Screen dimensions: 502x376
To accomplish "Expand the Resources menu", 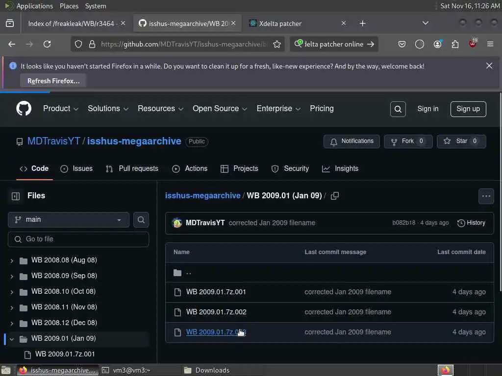I will tap(160, 109).
